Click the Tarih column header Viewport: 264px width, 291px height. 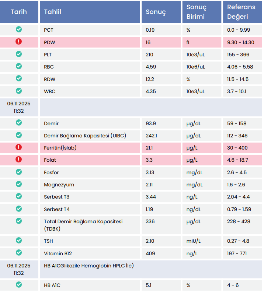19,12
